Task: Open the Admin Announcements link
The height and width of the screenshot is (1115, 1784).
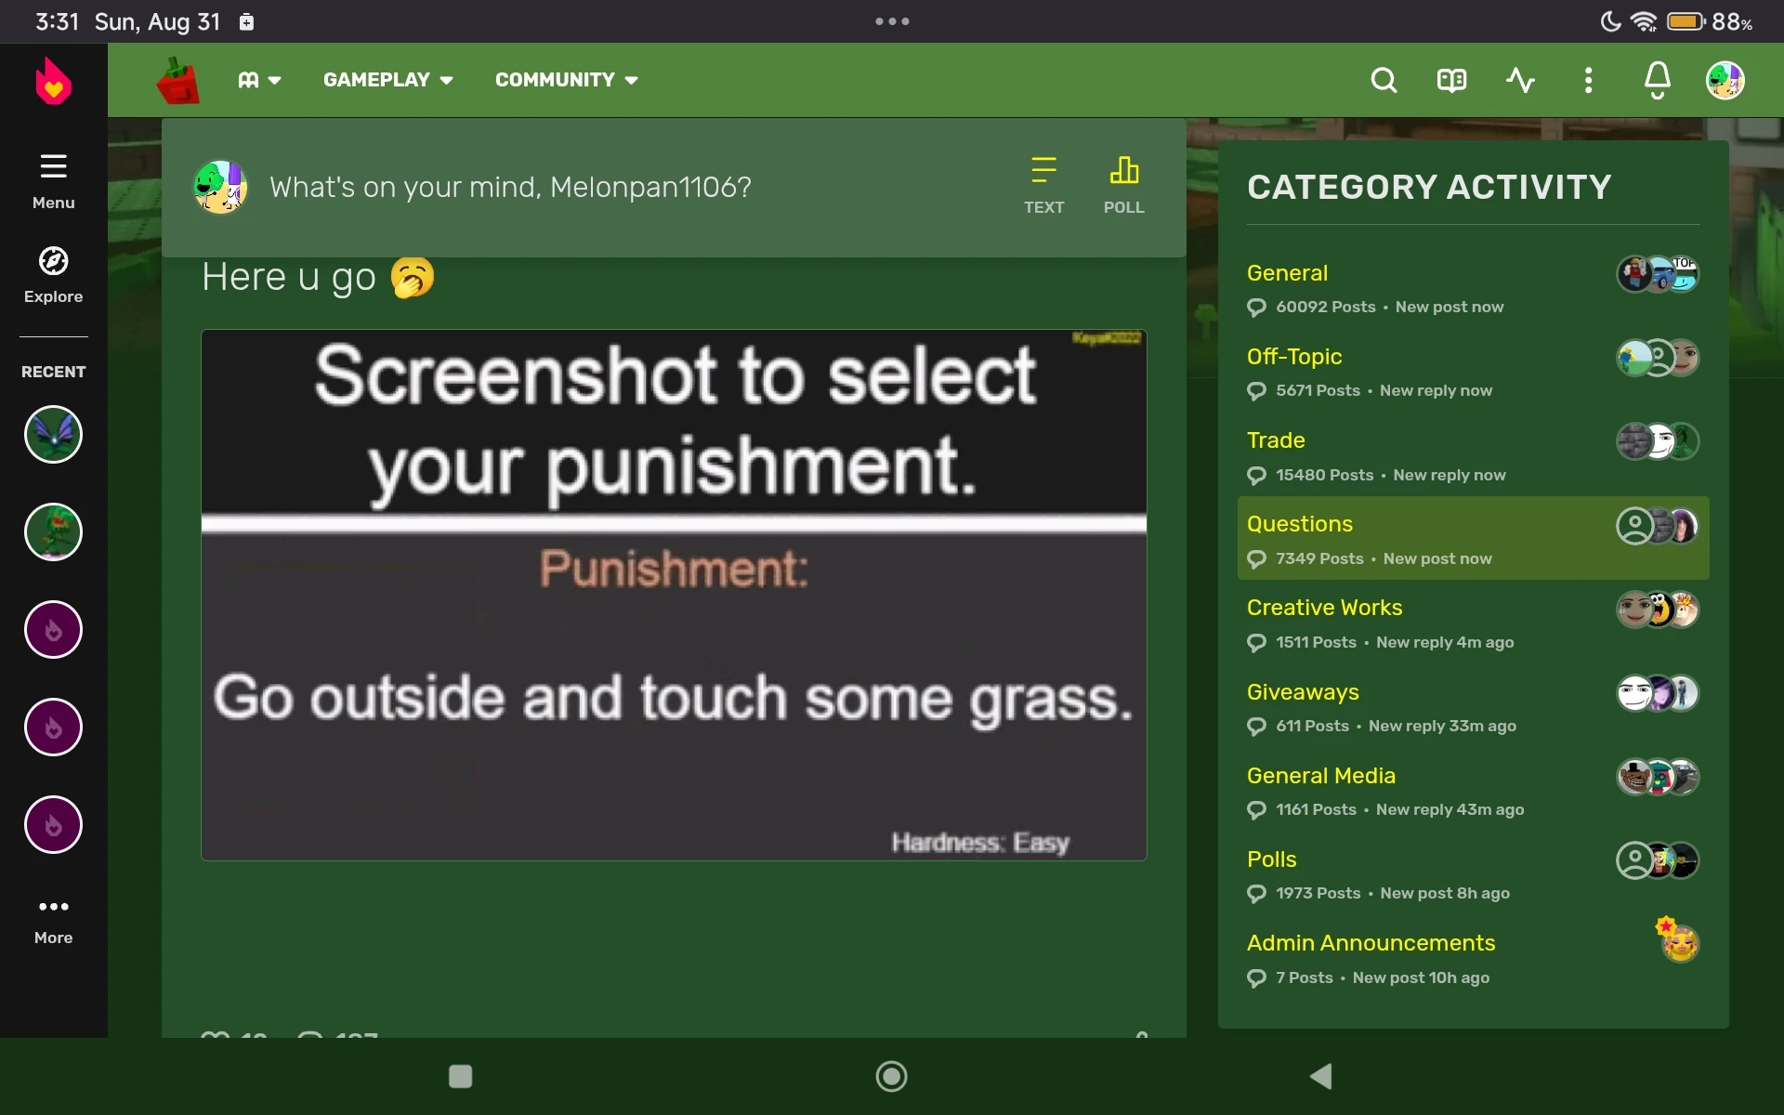Action: point(1371,943)
